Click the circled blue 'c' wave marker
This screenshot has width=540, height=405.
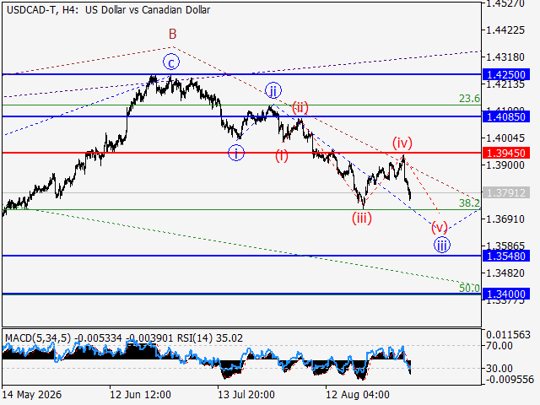tap(171, 62)
